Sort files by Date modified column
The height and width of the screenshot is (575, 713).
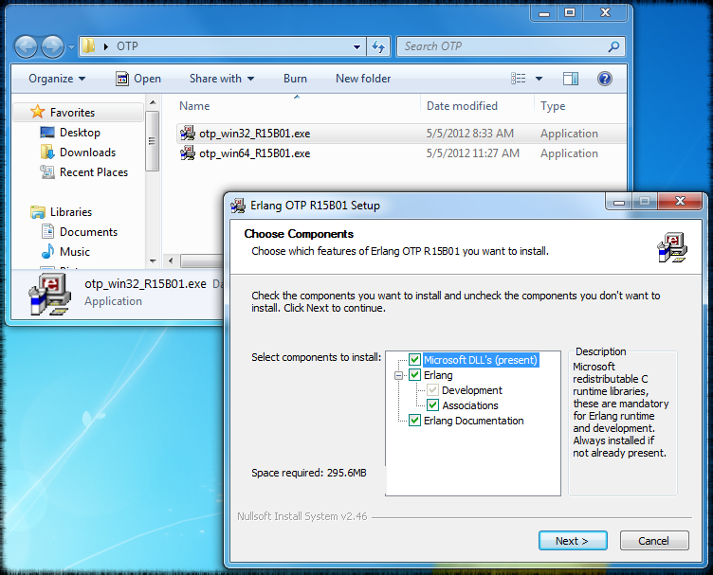[462, 106]
